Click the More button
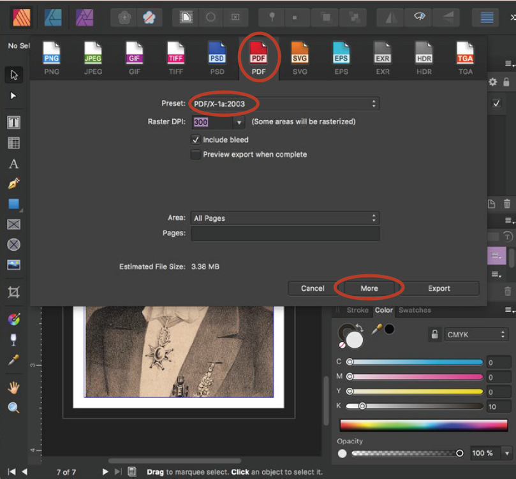 pyautogui.click(x=369, y=288)
